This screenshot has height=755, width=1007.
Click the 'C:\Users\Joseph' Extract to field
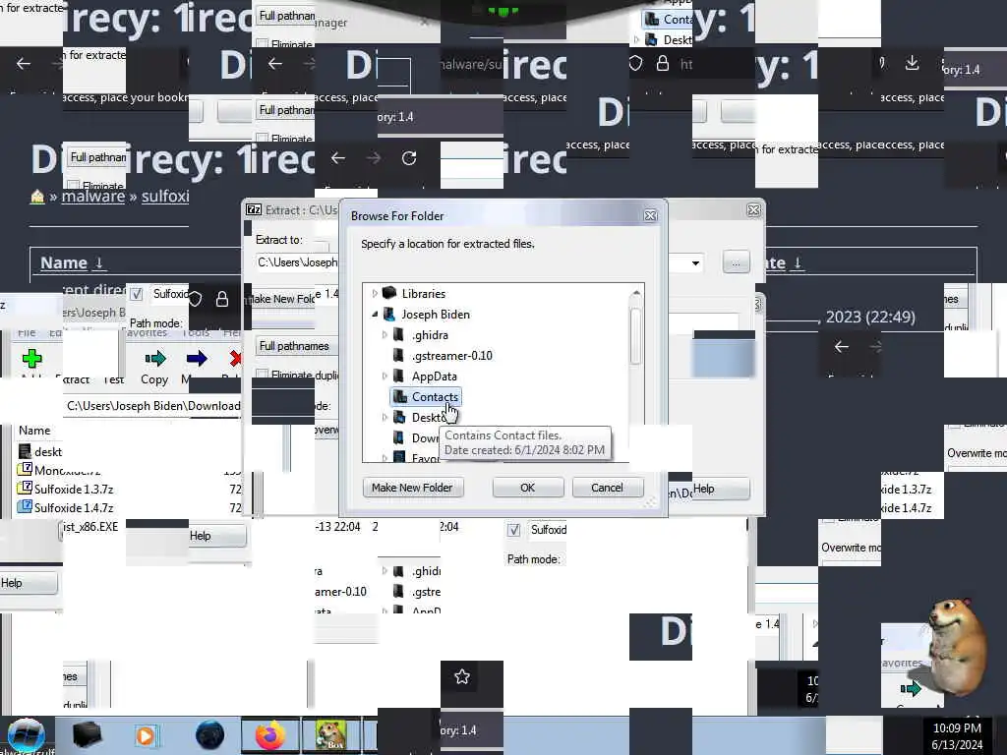(297, 261)
